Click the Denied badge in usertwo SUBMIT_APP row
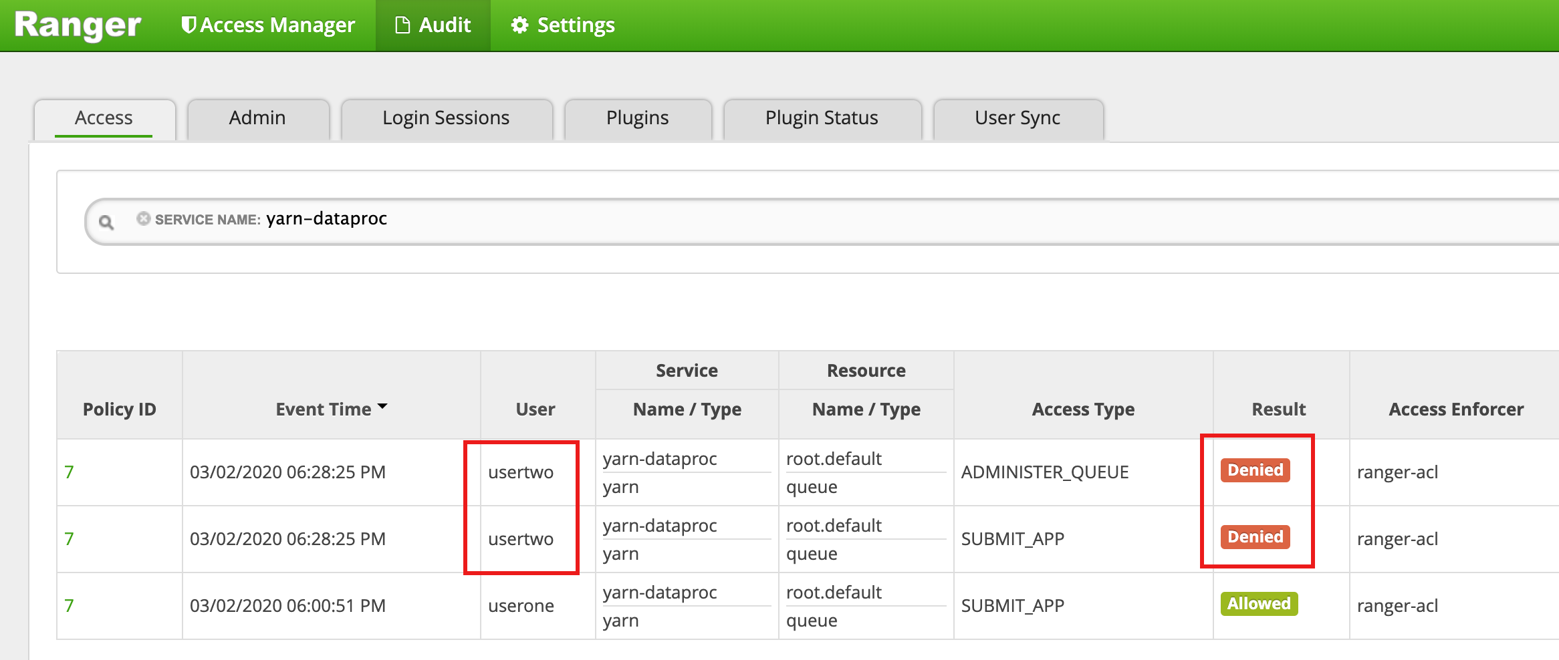Screen dimensions: 1559x660 1255,537
